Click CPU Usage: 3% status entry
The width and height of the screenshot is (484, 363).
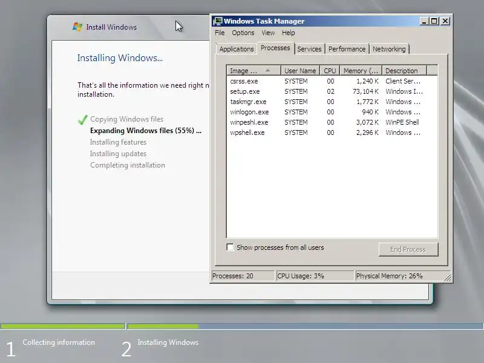coord(315,276)
